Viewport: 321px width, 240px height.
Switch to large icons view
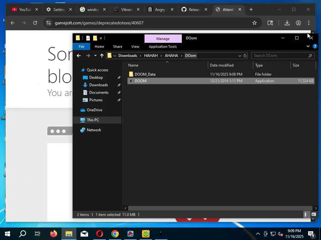[313, 214]
